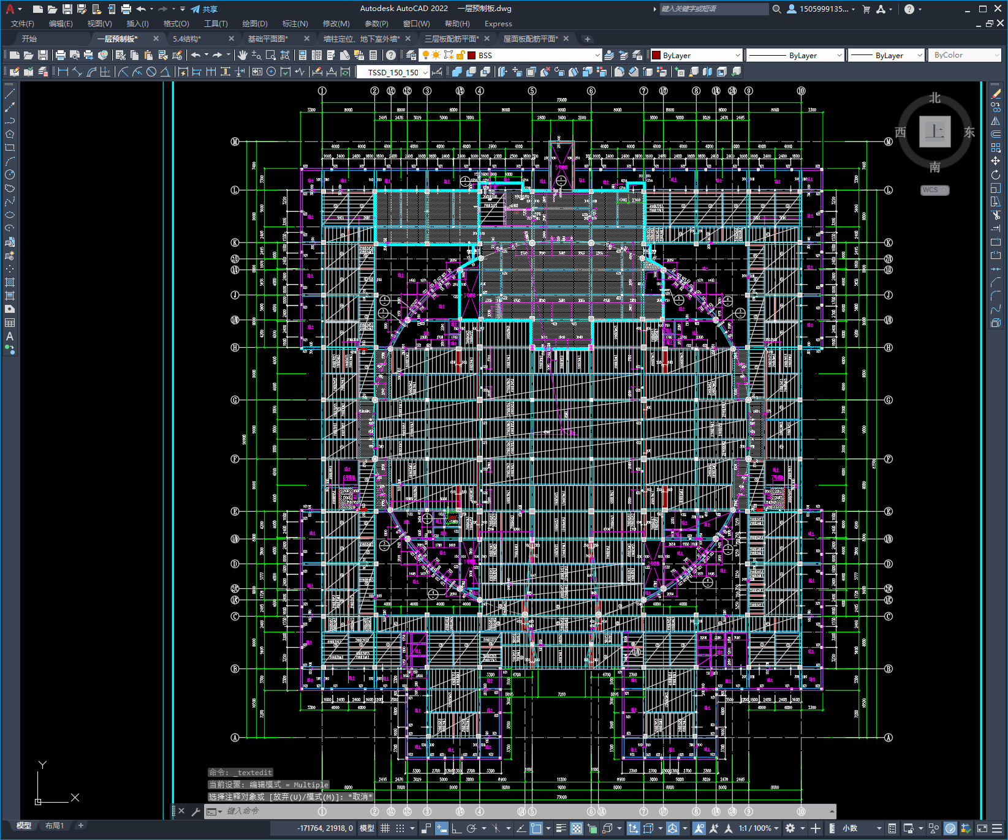Expand the annotation scale 1:1 / 100% dropdown

[x=759, y=828]
